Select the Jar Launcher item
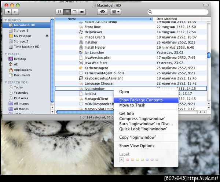 click(x=131, y=52)
